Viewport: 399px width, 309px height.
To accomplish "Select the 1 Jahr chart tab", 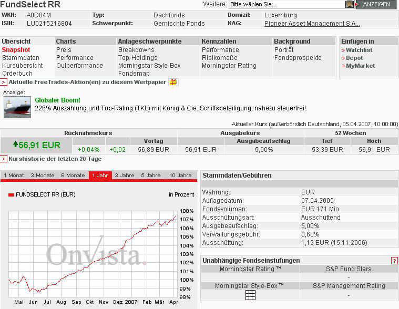I will click(100, 176).
